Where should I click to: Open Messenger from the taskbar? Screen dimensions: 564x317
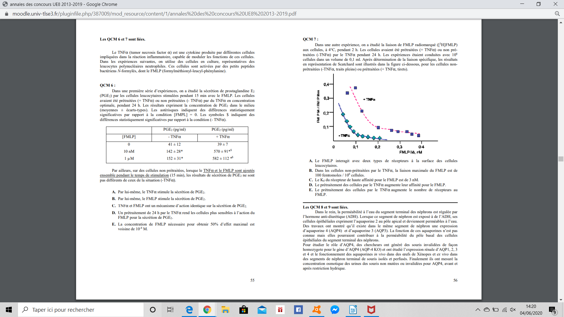click(335, 310)
